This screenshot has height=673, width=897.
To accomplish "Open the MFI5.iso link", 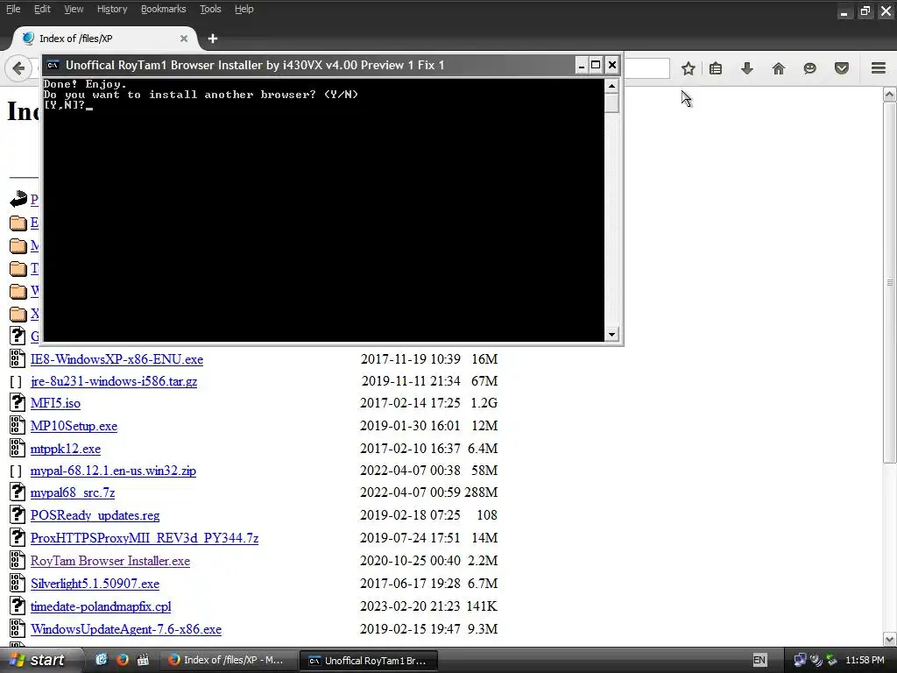I will pyautogui.click(x=55, y=403).
